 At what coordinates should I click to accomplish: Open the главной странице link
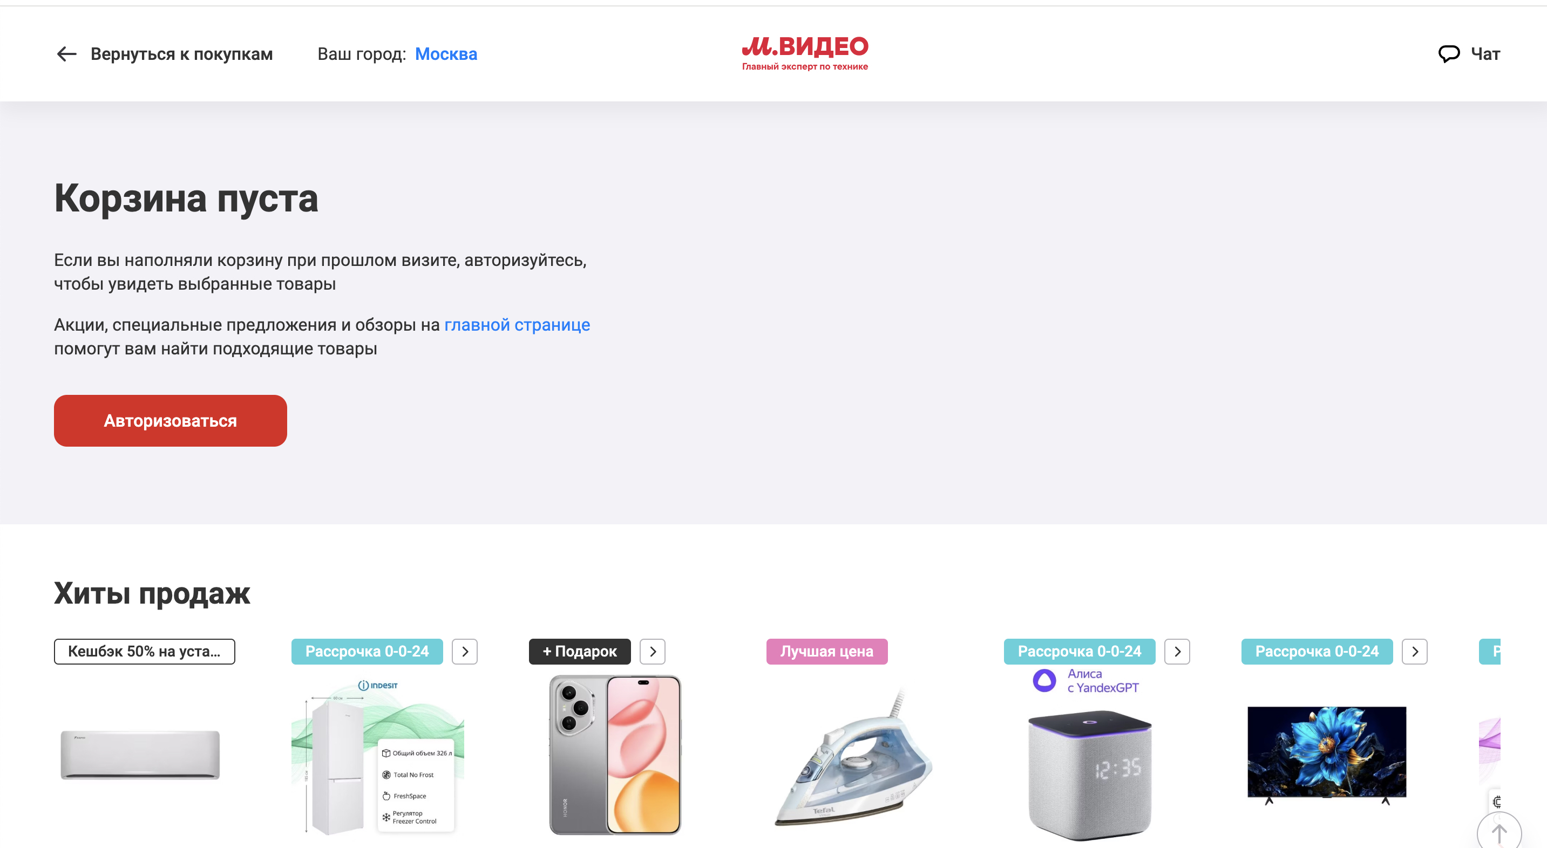click(x=517, y=325)
